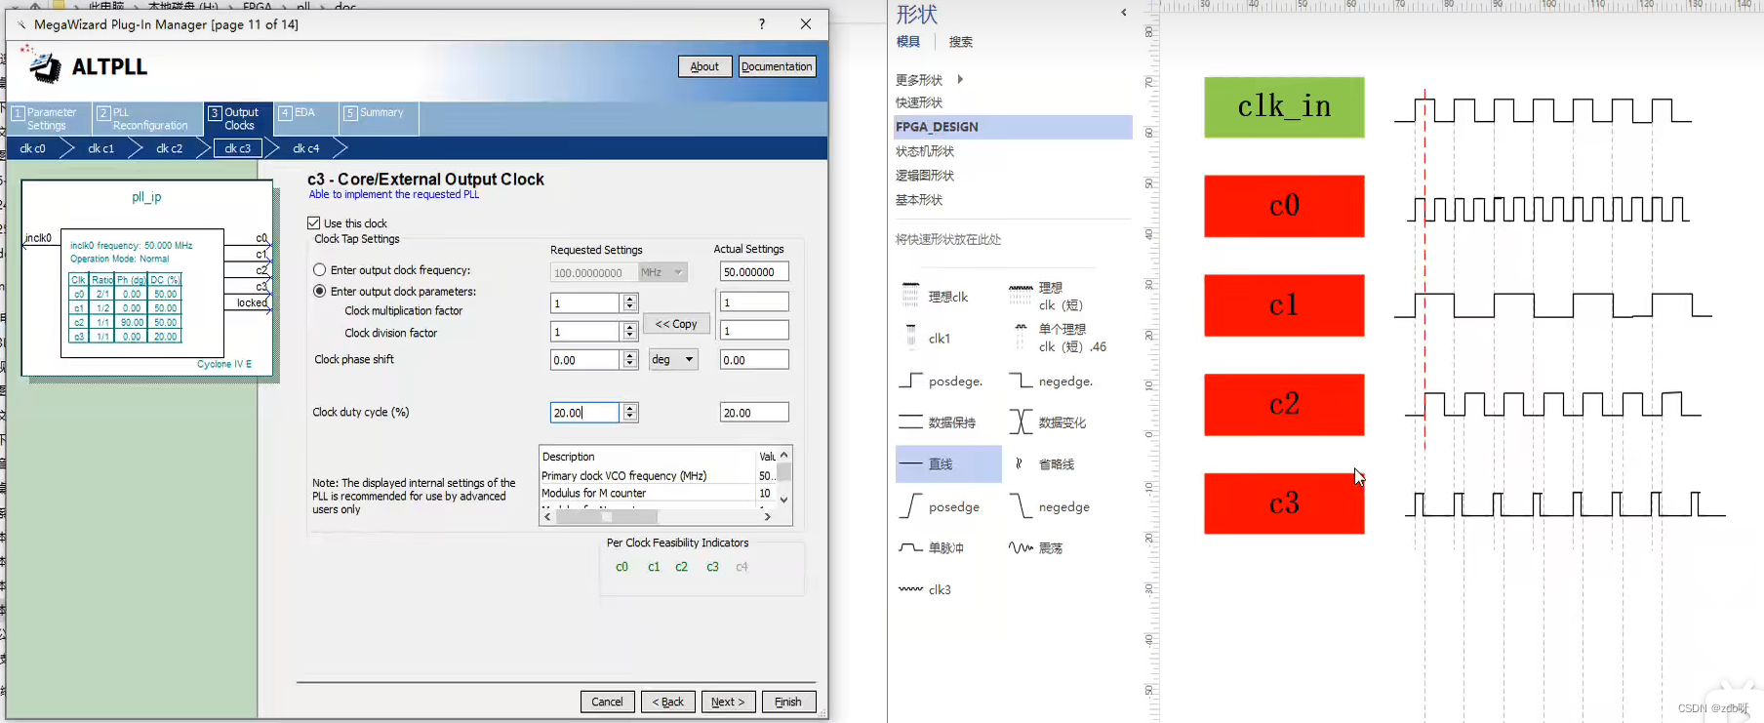Screen dimensions: 1764x723
Task: Go to the clk c1 page
Action: 101,148
